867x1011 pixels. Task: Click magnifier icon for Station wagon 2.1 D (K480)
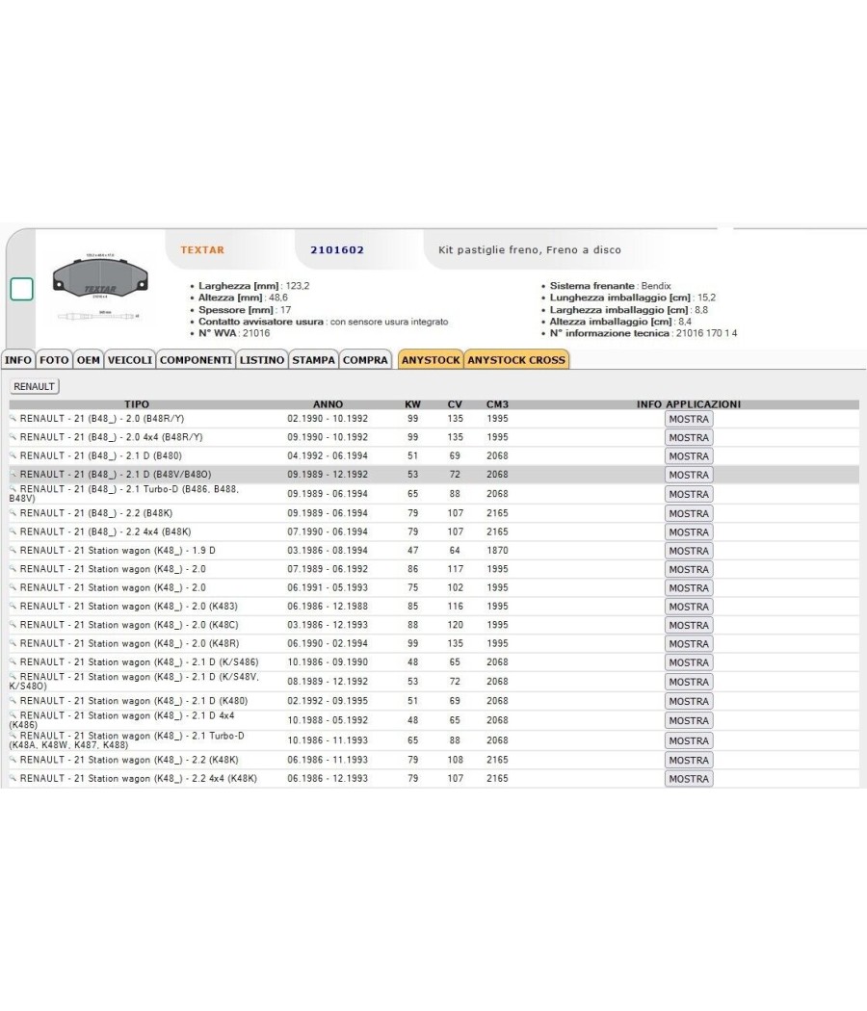pos(13,701)
